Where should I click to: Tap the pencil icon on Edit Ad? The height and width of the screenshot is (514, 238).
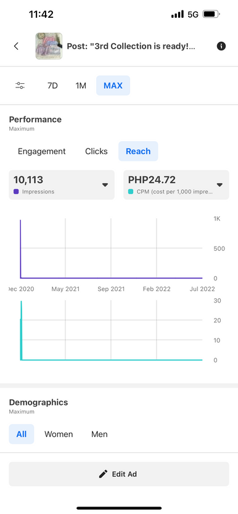(103, 474)
